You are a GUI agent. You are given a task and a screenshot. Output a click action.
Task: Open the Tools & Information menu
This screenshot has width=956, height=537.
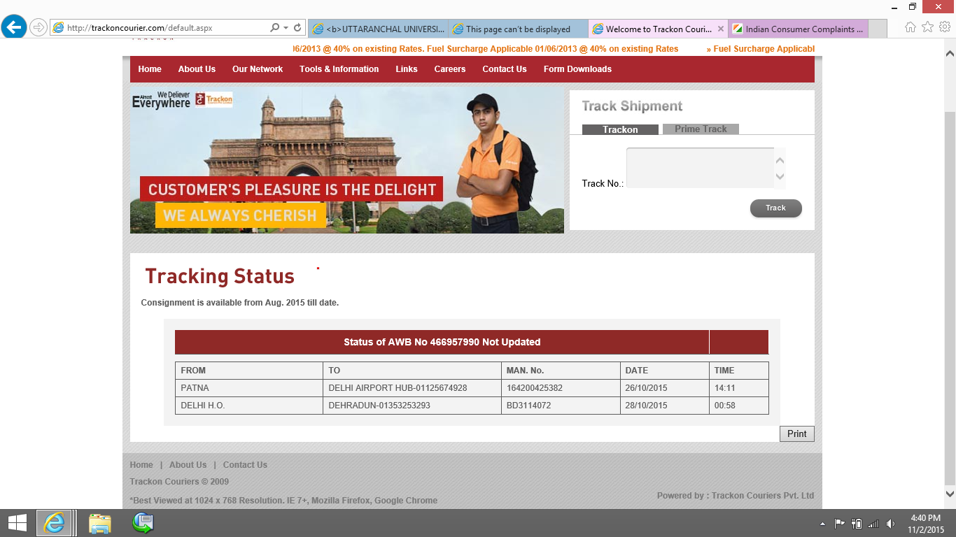339,69
